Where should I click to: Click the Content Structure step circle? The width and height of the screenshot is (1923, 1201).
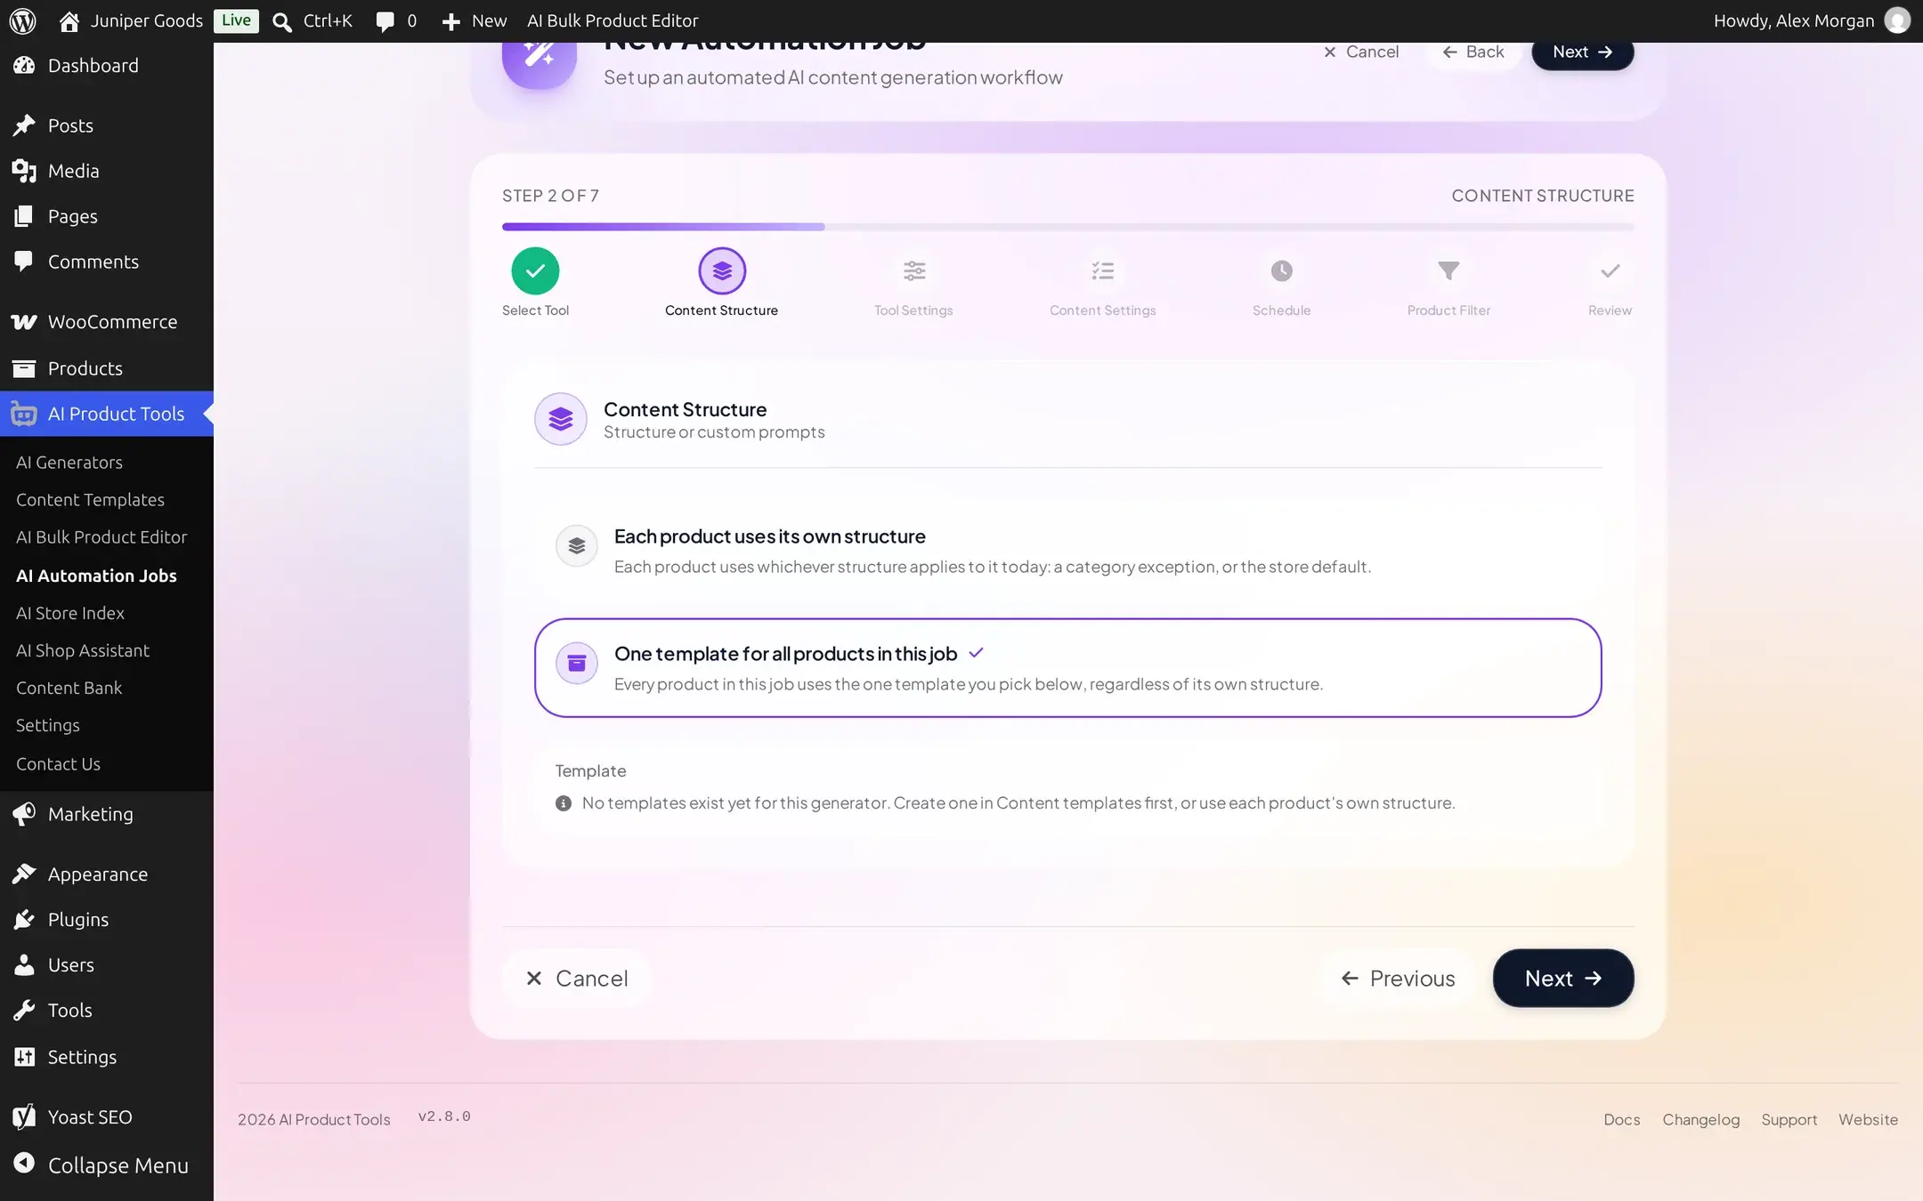(x=722, y=270)
